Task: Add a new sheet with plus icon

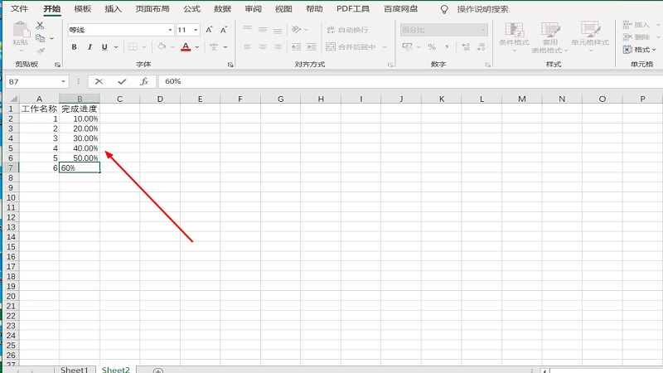Action: click(x=158, y=371)
